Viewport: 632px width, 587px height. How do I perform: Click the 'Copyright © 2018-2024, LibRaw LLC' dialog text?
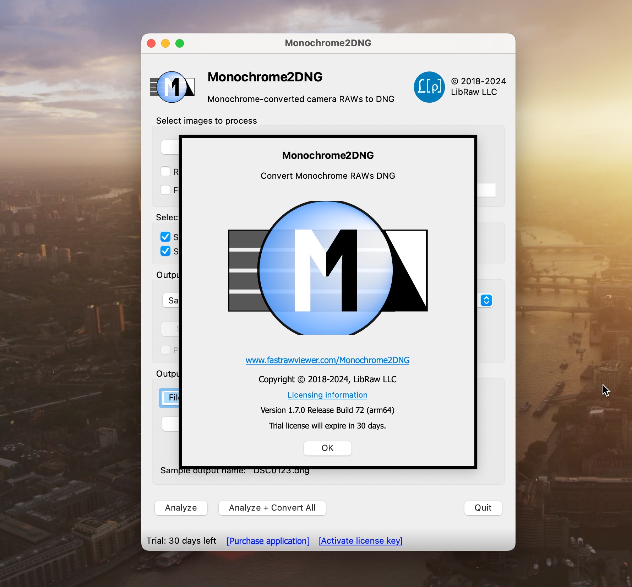(327, 379)
